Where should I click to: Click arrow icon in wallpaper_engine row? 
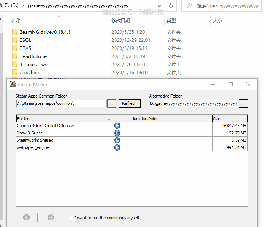tap(117, 147)
